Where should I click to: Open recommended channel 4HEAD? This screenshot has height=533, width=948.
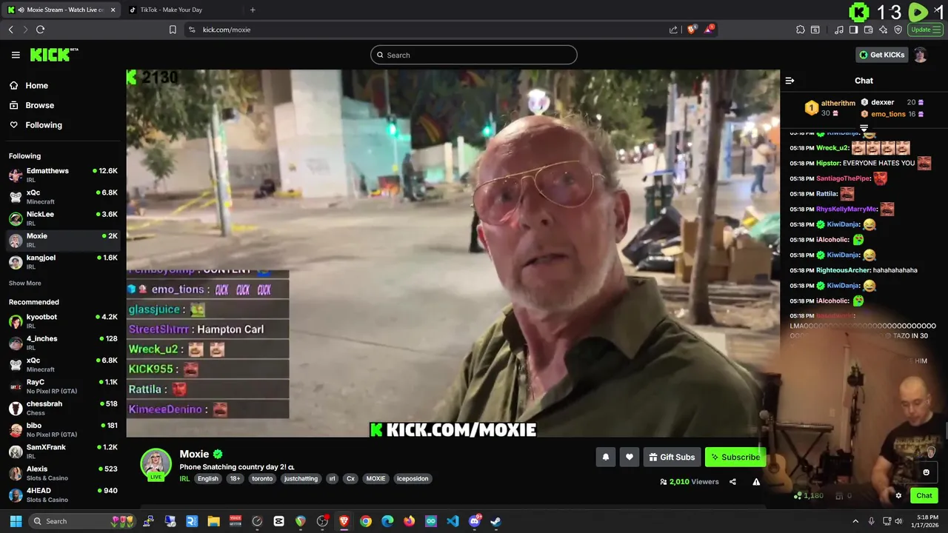tap(62, 495)
